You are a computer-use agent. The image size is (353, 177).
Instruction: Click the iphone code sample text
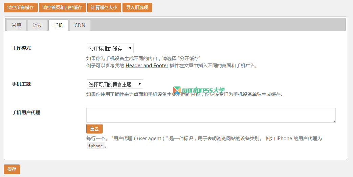click(x=95, y=146)
